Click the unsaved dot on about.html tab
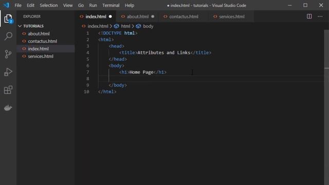The height and width of the screenshot is (185, 329). (x=153, y=16)
